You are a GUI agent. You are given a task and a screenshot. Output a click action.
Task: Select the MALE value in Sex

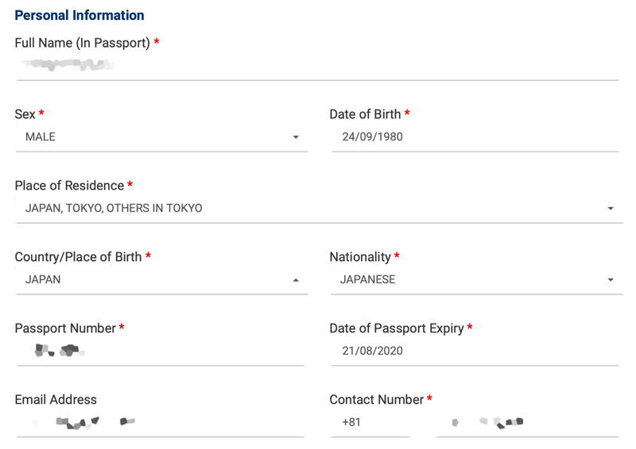pos(41,137)
